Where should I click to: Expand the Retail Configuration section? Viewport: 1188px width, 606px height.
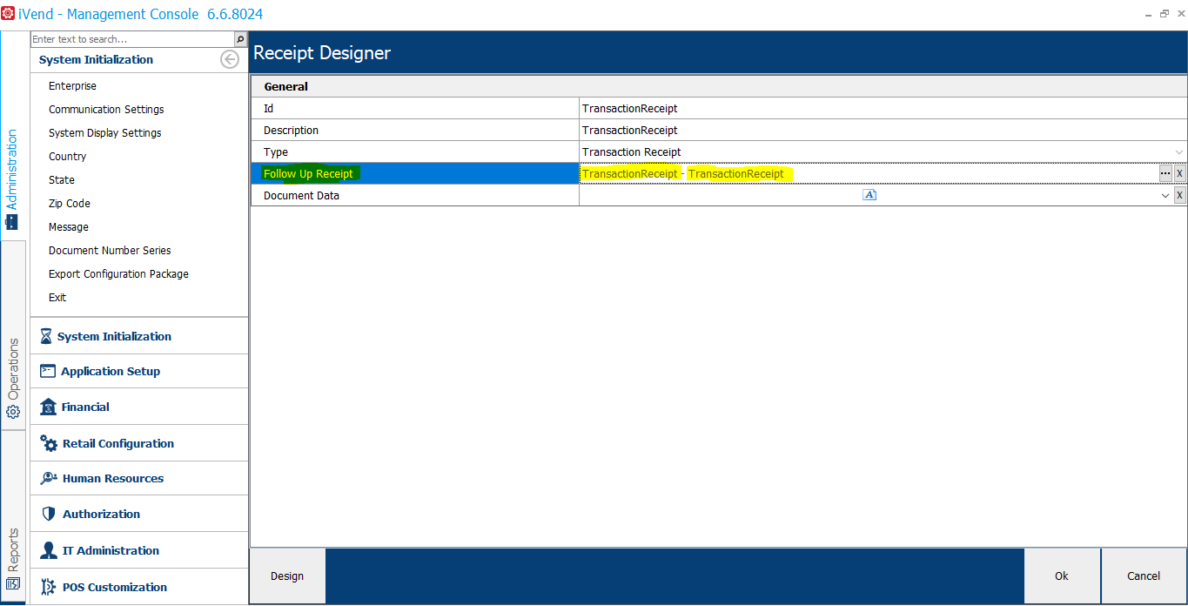point(139,443)
